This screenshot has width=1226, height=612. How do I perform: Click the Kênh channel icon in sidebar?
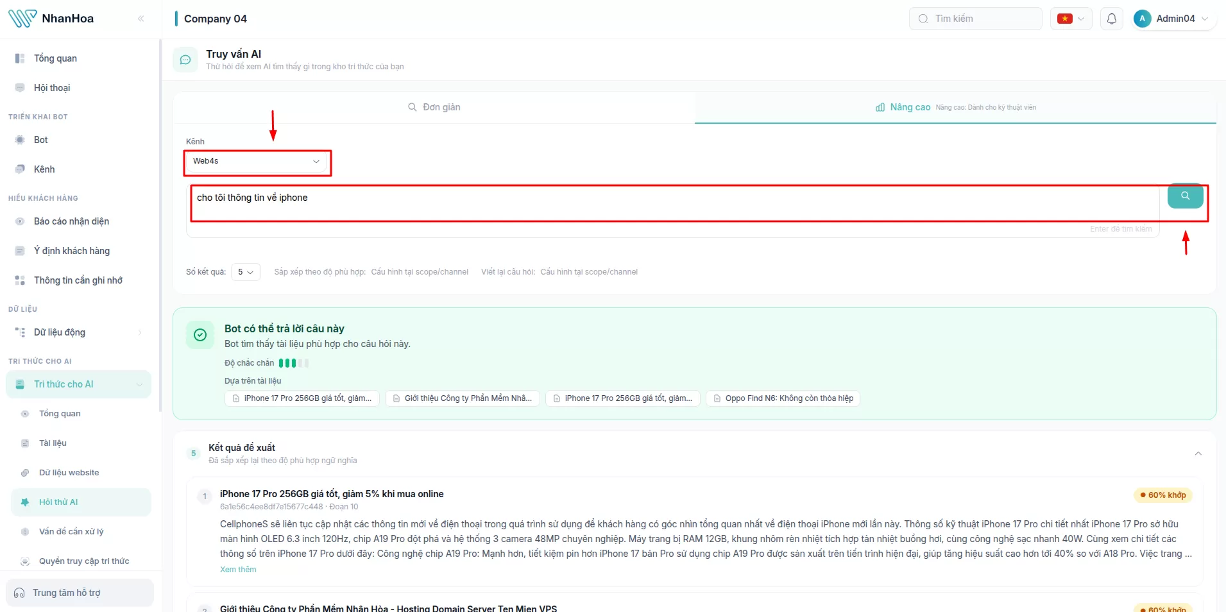[20, 169]
